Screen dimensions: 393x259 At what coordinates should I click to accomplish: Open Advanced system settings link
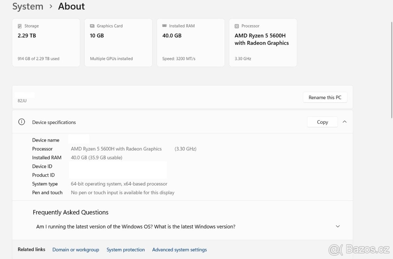click(x=179, y=249)
